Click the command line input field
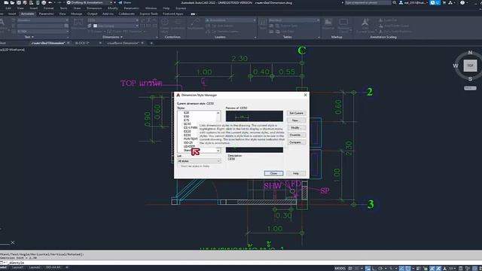Image resolution: width=482 pixels, height=271 pixels. (x=241, y=263)
